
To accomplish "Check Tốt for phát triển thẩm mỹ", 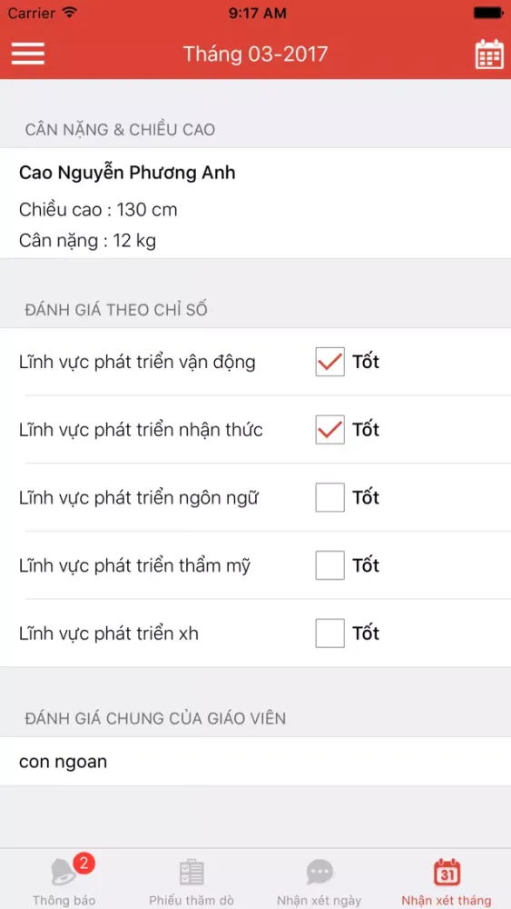I will click(329, 565).
